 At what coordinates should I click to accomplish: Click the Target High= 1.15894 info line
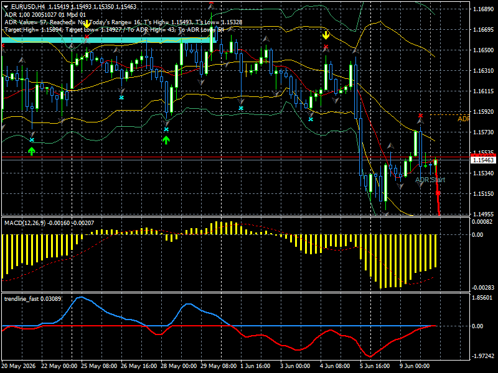click(115, 30)
